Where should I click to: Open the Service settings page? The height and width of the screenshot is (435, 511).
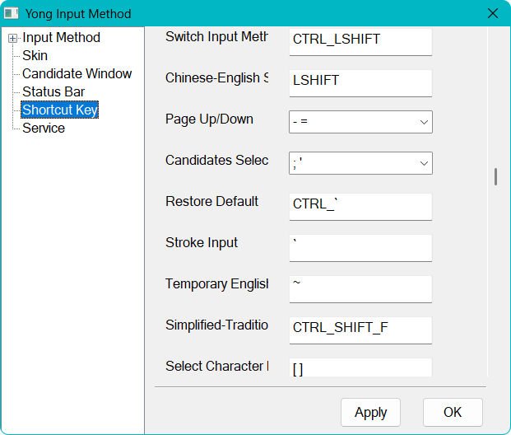click(44, 128)
